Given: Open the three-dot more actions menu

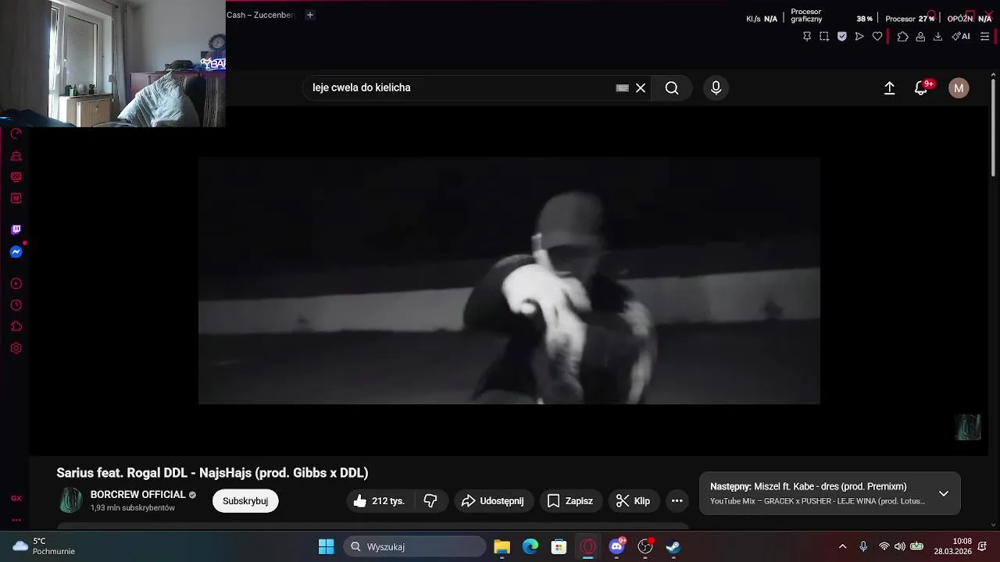Looking at the screenshot, I should [677, 501].
